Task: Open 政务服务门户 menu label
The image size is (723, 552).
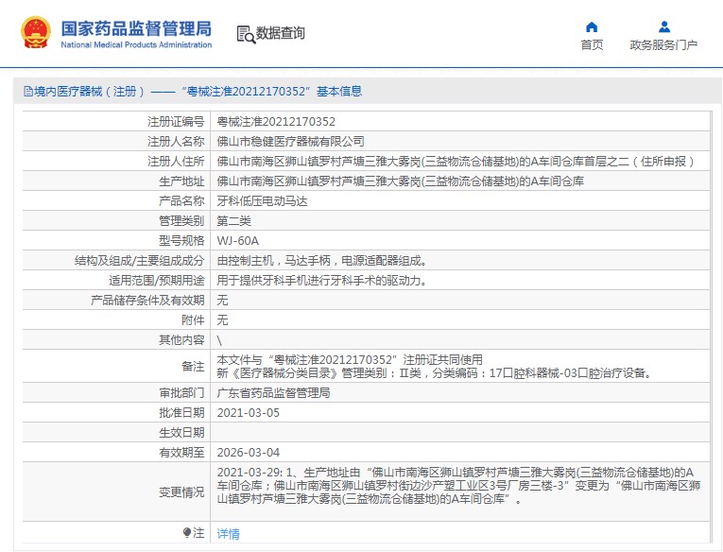Action: [663, 44]
